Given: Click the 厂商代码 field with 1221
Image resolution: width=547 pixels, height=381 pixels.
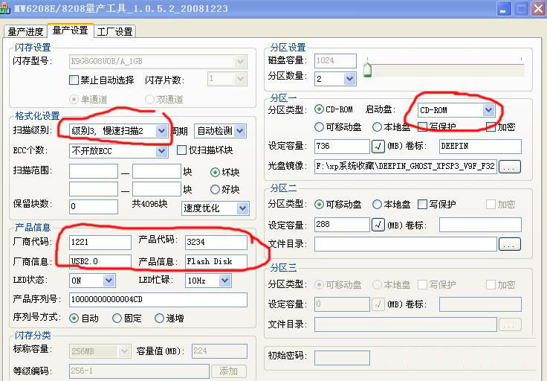Looking at the screenshot, I should 100,242.
